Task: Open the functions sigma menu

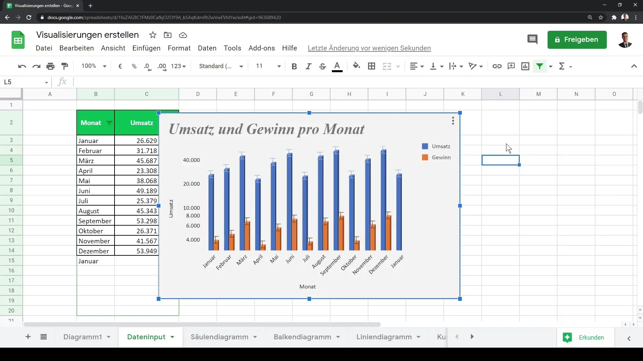Action: pyautogui.click(x=565, y=66)
